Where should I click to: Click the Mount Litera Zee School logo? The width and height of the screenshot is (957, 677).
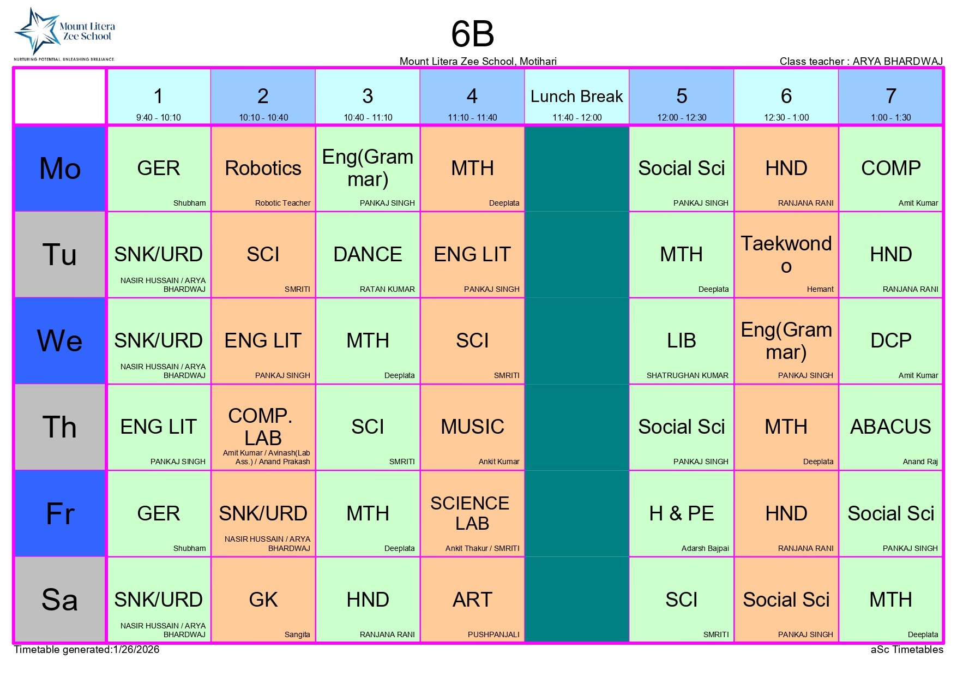coord(64,34)
